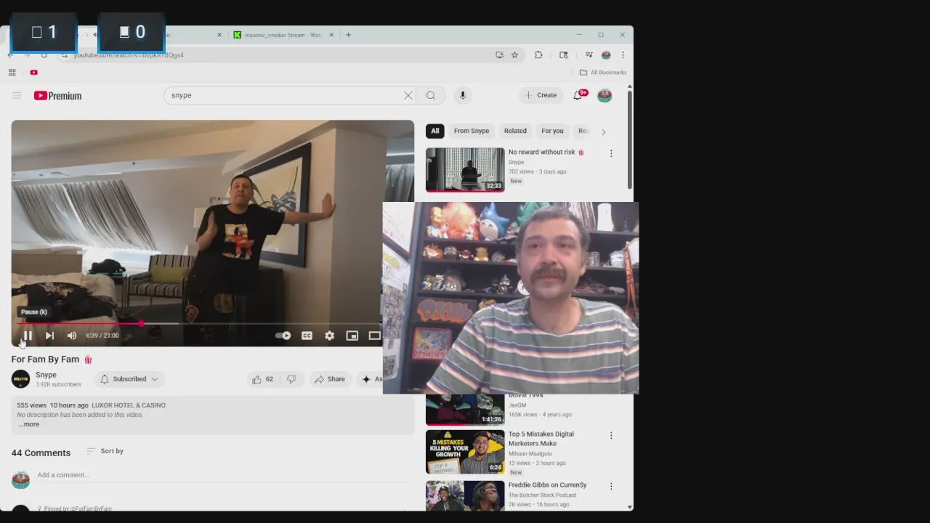Open Chrome media controls icon

pyautogui.click(x=588, y=55)
